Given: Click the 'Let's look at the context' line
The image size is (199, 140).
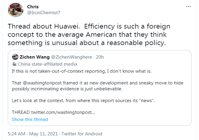Looking at the screenshot, I should point(83,101).
